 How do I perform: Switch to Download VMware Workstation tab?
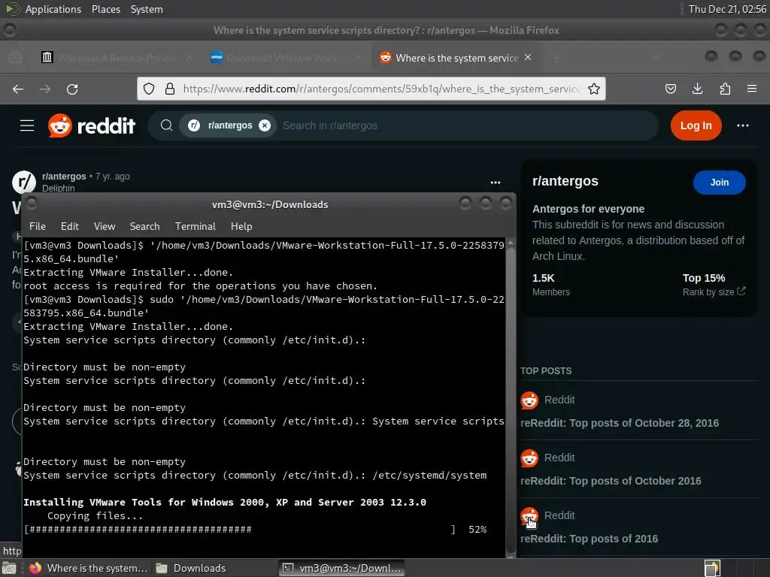coord(286,58)
